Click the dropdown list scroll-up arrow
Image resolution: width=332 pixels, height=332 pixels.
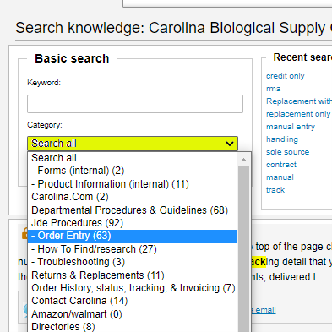coord(243,160)
